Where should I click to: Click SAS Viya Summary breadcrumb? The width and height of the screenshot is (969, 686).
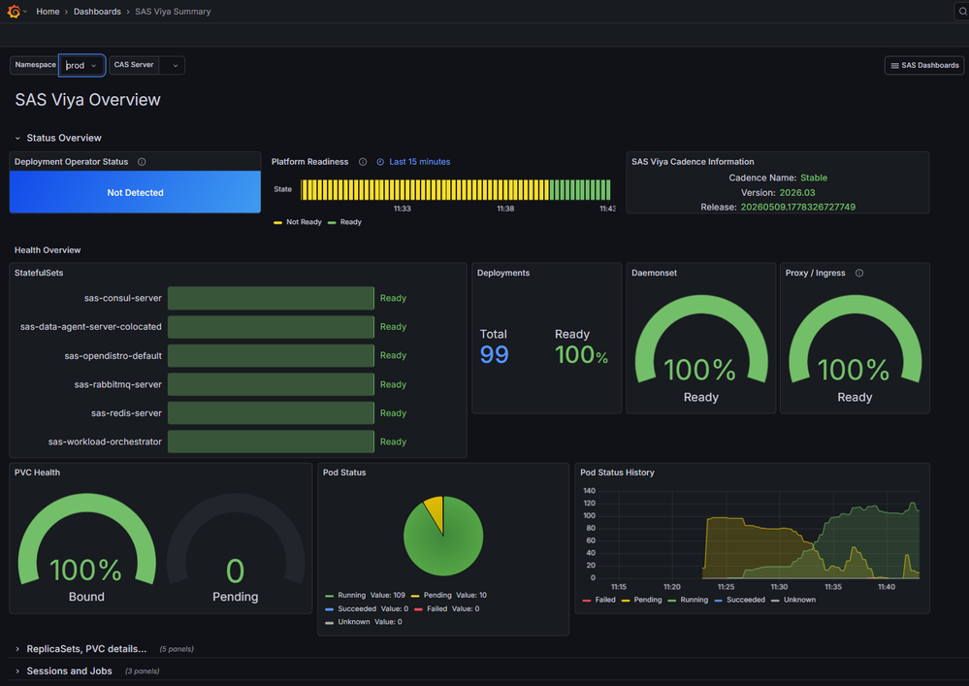coord(173,12)
